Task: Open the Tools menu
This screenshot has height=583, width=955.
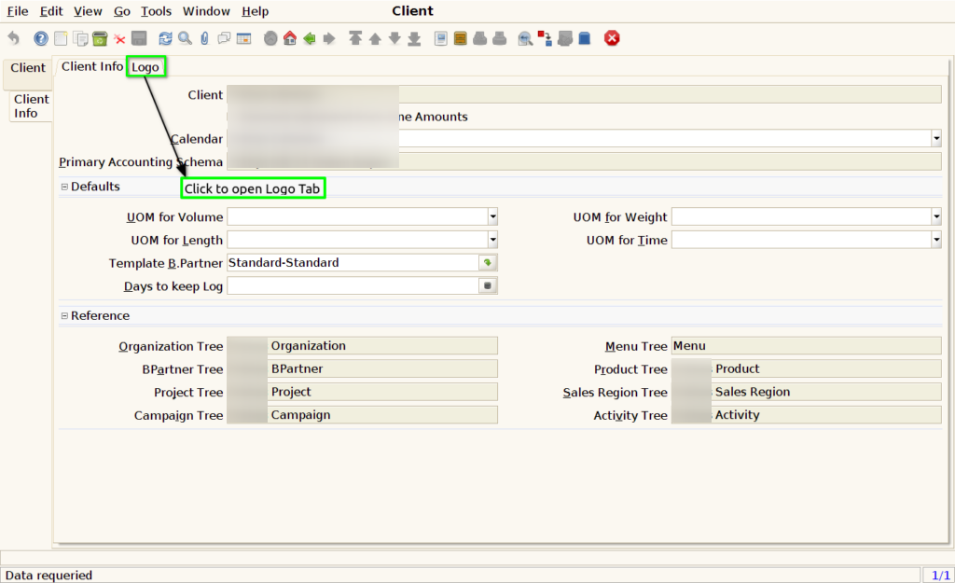Action: (156, 11)
